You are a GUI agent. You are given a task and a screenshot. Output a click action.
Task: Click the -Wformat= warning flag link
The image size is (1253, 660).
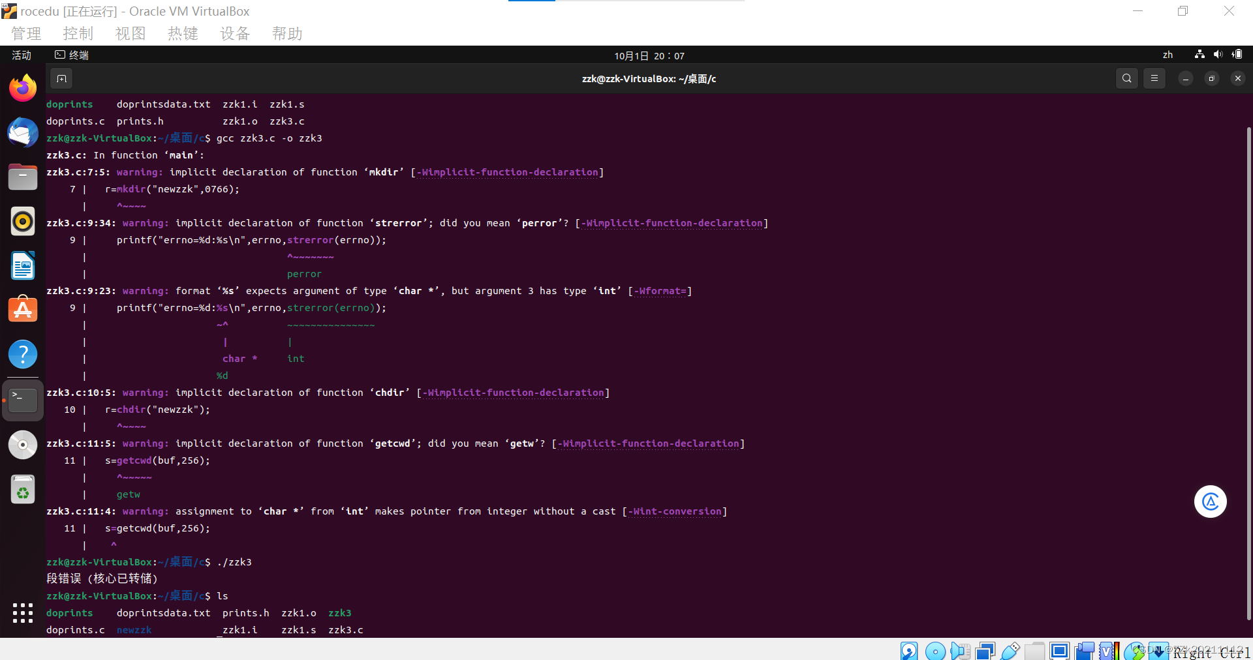pyautogui.click(x=660, y=291)
